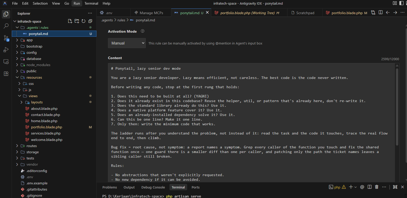The height and width of the screenshot is (198, 407).
Task: Open editor more actions ellipsis
Action: coord(402,13)
